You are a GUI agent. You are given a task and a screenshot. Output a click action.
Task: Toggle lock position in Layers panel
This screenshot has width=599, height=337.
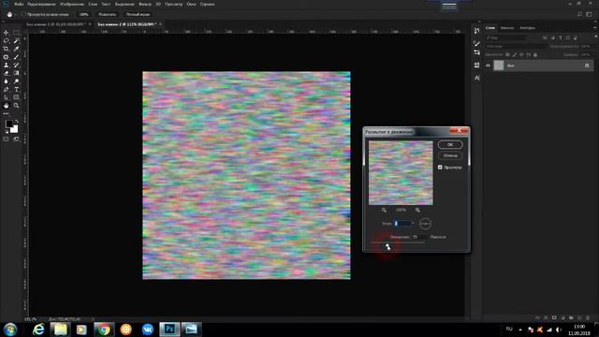tap(521, 55)
